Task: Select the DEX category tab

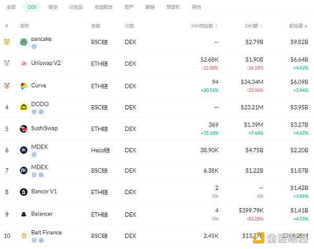Action: click(31, 8)
